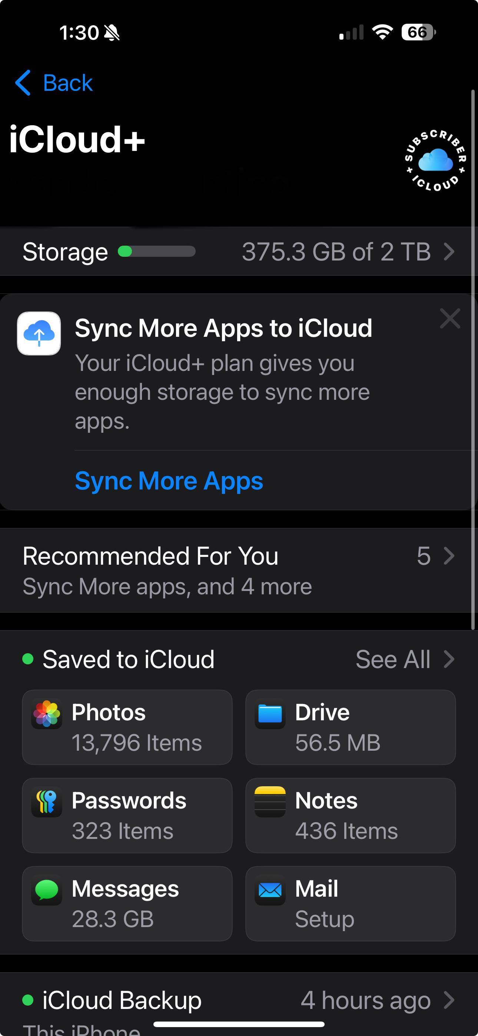Tap the iCloud upload cloud icon
Screen dimensions: 478x1036
pos(39,333)
